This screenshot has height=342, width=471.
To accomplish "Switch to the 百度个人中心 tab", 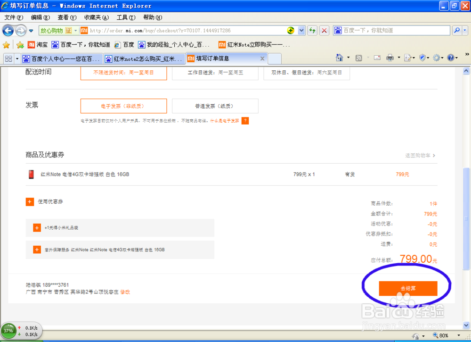I will [x=62, y=58].
